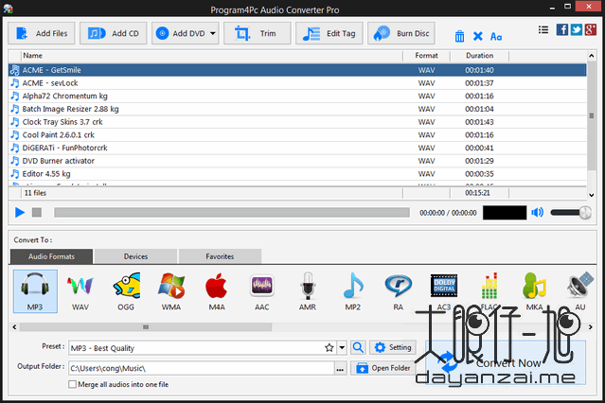This screenshot has width=605, height=403.
Task: Sort by the Name column header
Action: pyautogui.click(x=211, y=56)
